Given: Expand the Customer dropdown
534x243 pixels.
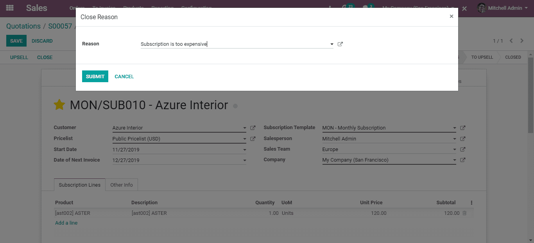Looking at the screenshot, I should [245, 128].
